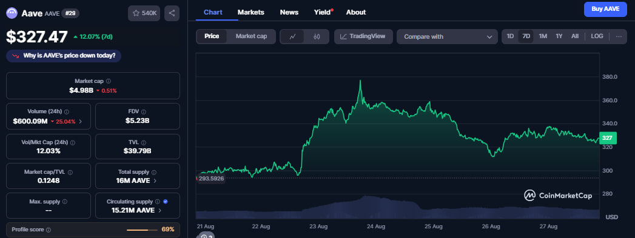
Task: Open the Chart tab
Action: click(213, 12)
